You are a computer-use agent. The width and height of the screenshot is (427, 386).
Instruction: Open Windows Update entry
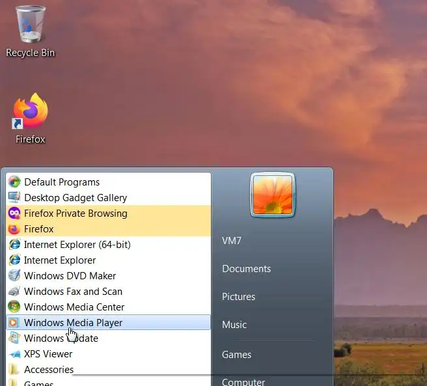pos(109,338)
